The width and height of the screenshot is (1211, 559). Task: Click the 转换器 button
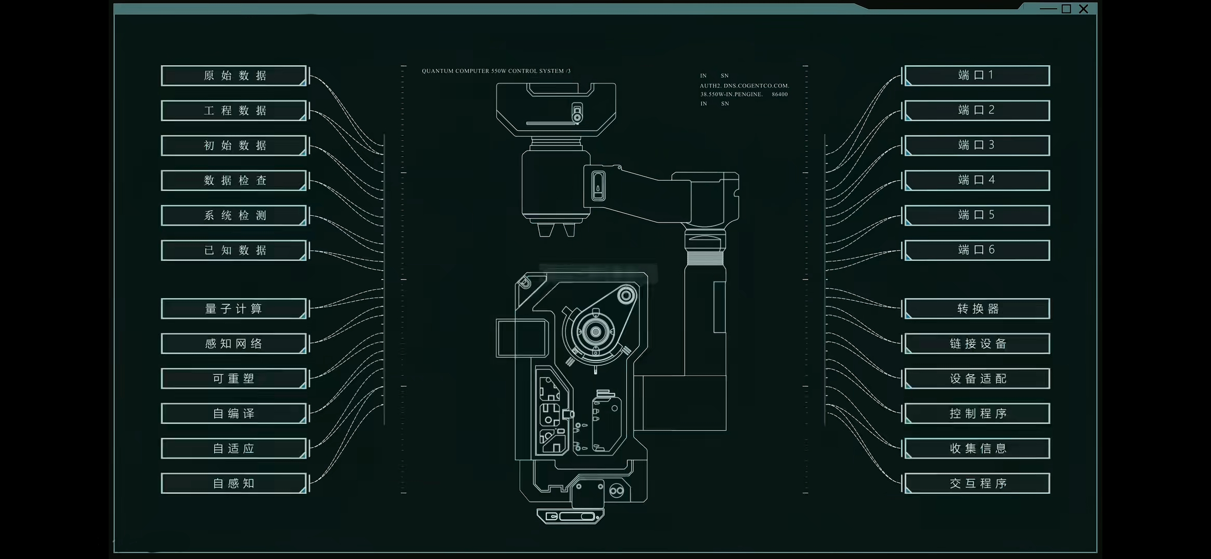[977, 308]
